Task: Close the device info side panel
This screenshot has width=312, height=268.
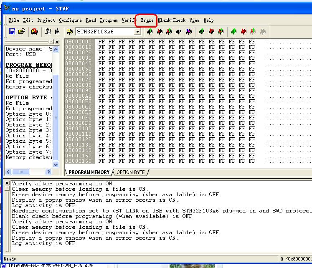Action: [57, 42]
